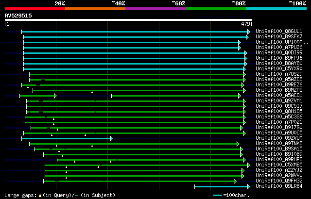Click the UniRef100_A5C3G6 label

click(279, 117)
